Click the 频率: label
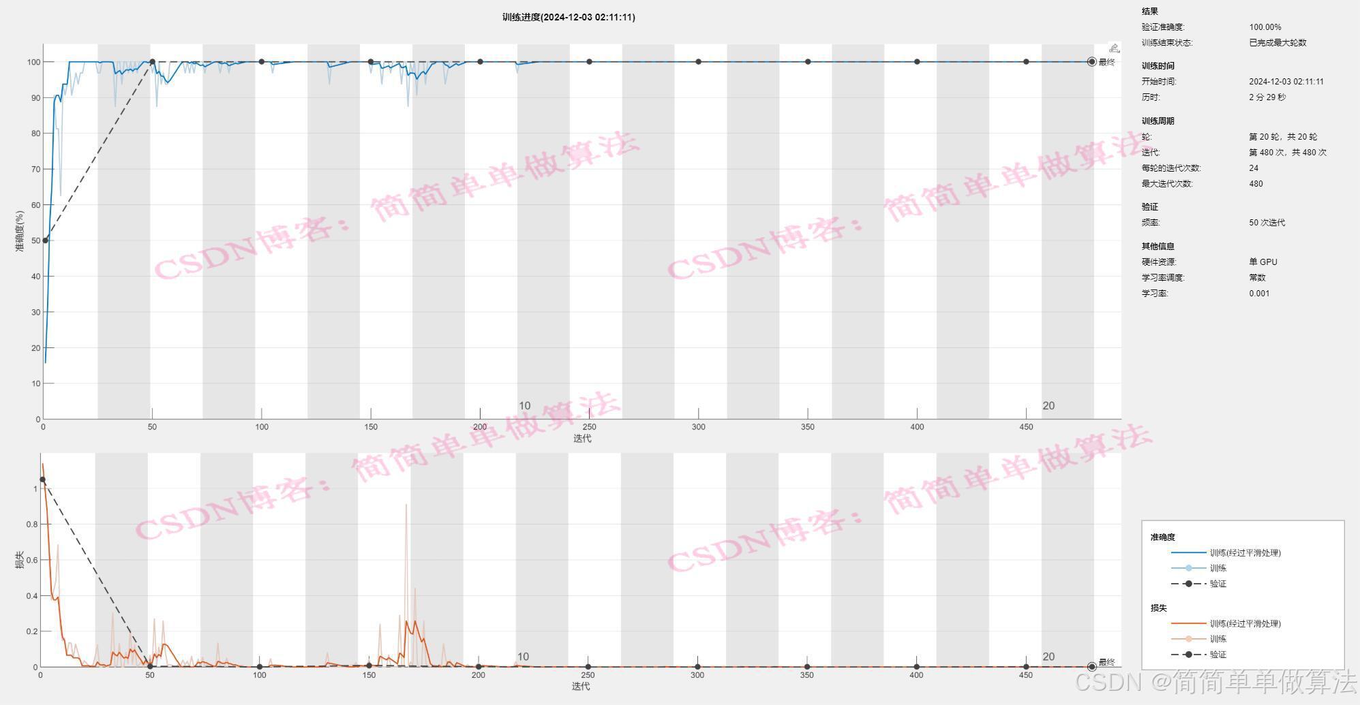 (x=1151, y=223)
